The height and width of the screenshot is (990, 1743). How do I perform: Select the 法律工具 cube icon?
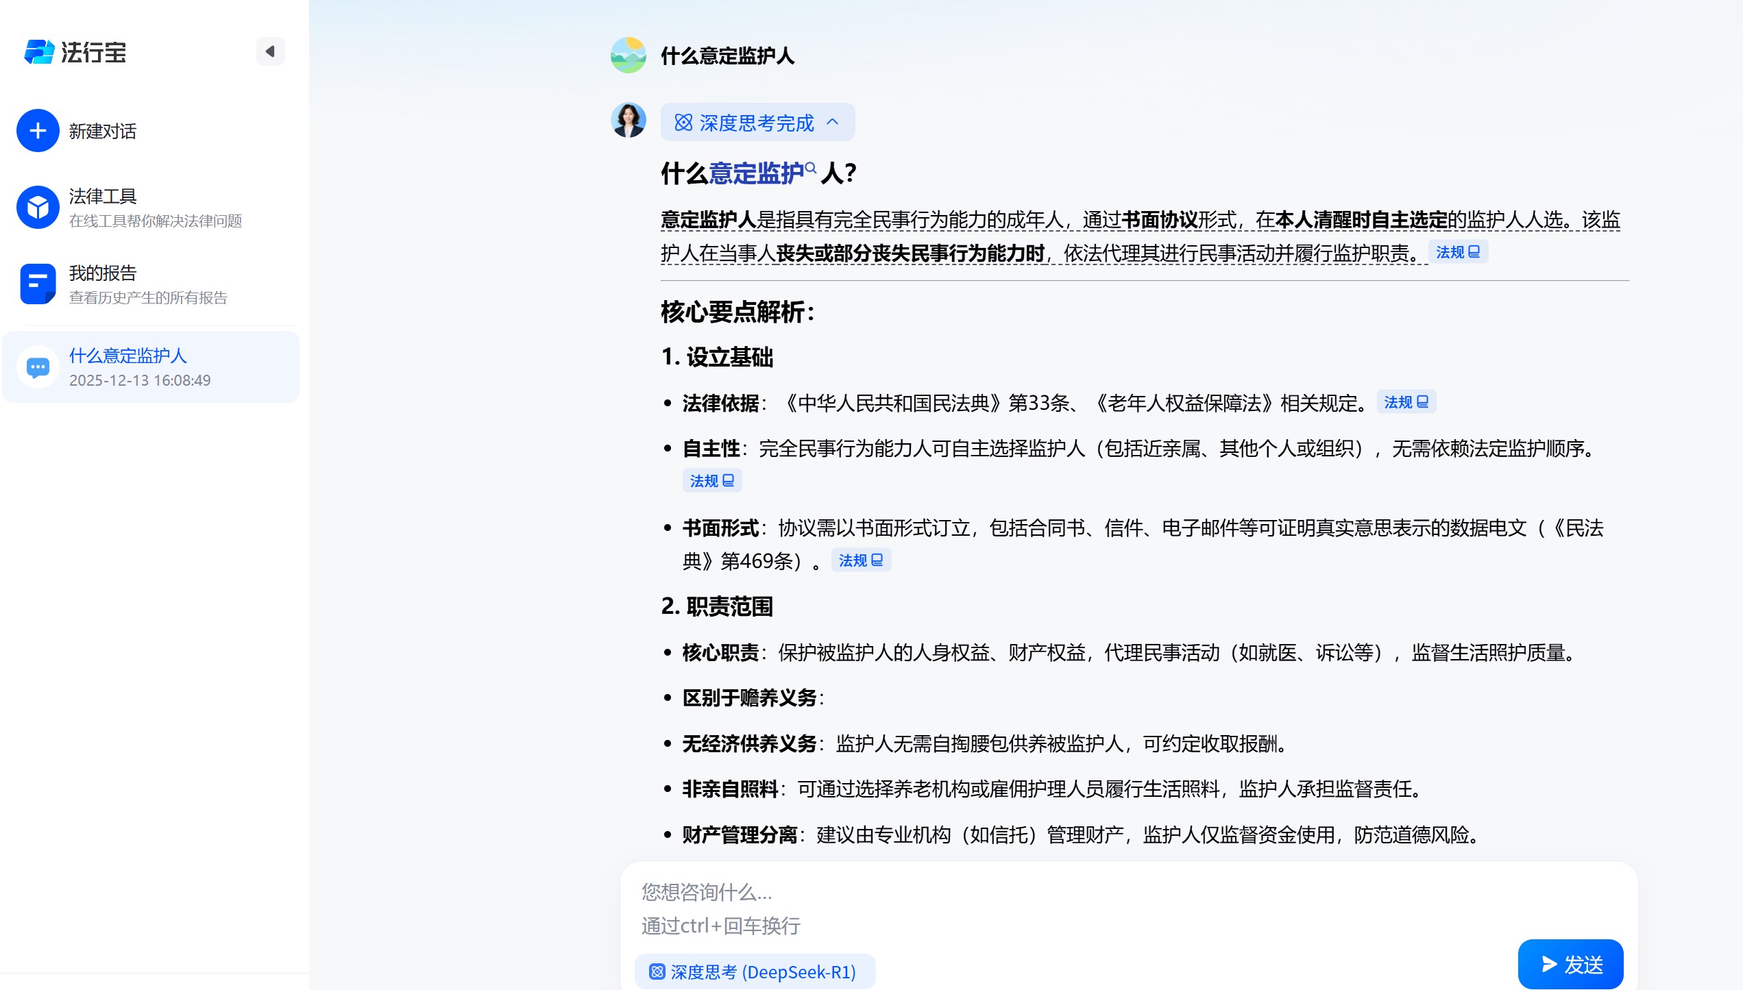(38, 206)
